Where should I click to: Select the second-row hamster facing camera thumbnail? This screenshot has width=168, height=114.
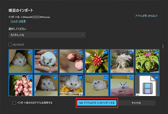pyautogui.click(x=46, y=85)
